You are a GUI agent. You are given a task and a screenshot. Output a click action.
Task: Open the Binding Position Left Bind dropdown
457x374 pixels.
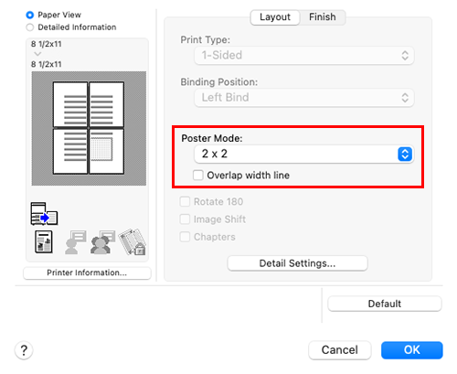coord(304,98)
